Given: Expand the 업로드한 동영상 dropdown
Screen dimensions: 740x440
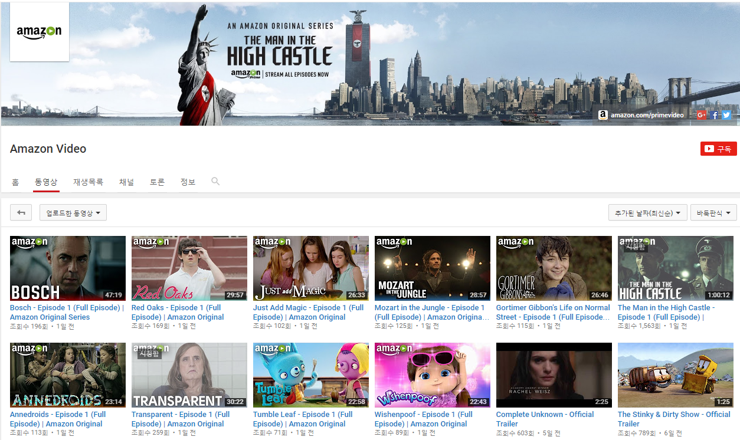Looking at the screenshot, I should (73, 213).
